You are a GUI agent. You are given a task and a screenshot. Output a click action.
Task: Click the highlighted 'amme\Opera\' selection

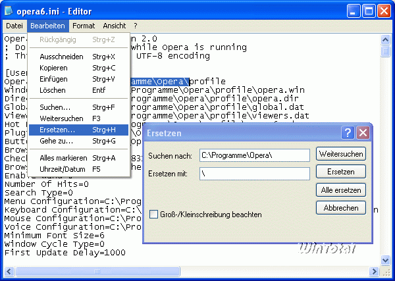pyautogui.click(x=160, y=82)
